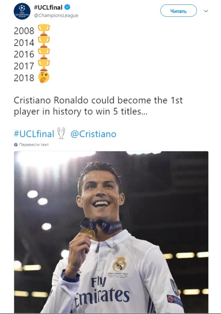Click the UCL trophy emoji after #UCLfinal
This screenshot has height=314, width=221.
coord(61,134)
